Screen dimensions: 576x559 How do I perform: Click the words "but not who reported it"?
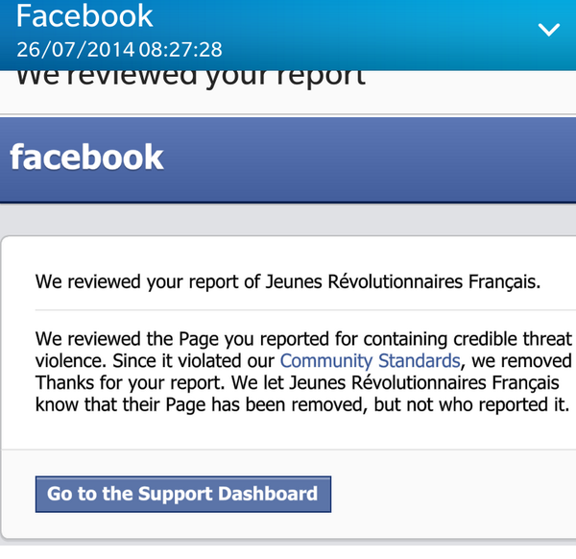471,405
